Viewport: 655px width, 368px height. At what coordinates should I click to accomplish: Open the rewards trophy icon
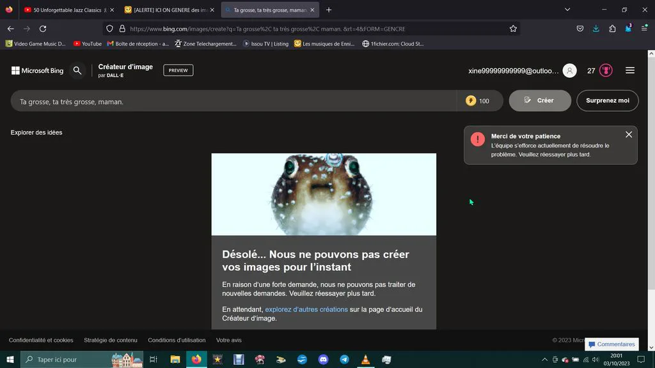606,70
